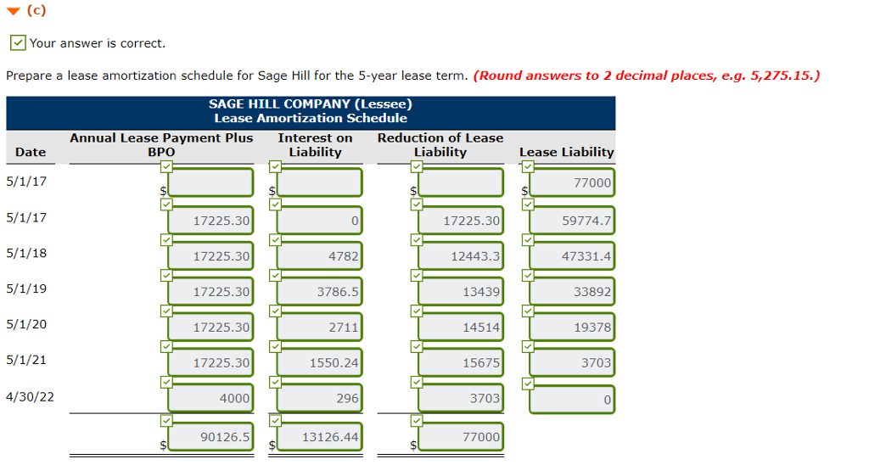This screenshot has width=869, height=465.
Task: Select total payment field showing 90126.5
Action: point(210,437)
